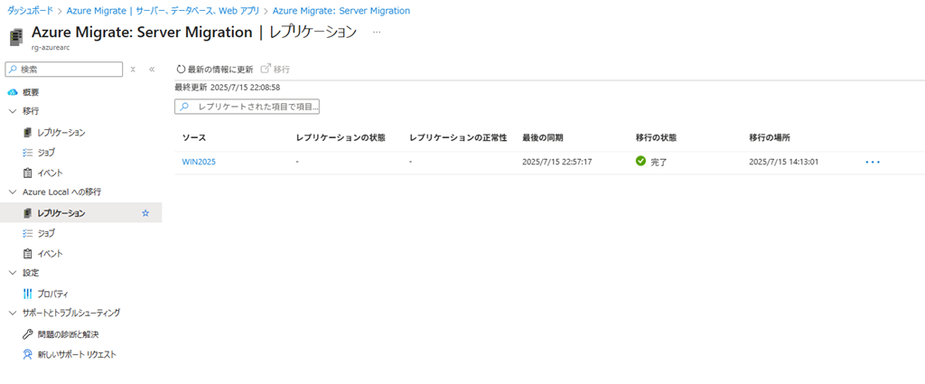Screen dimensions: 925x384
Task: Clear the sidebar search with the X icon
Action: click(134, 70)
